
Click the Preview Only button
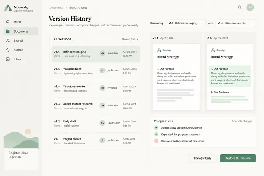point(203,158)
